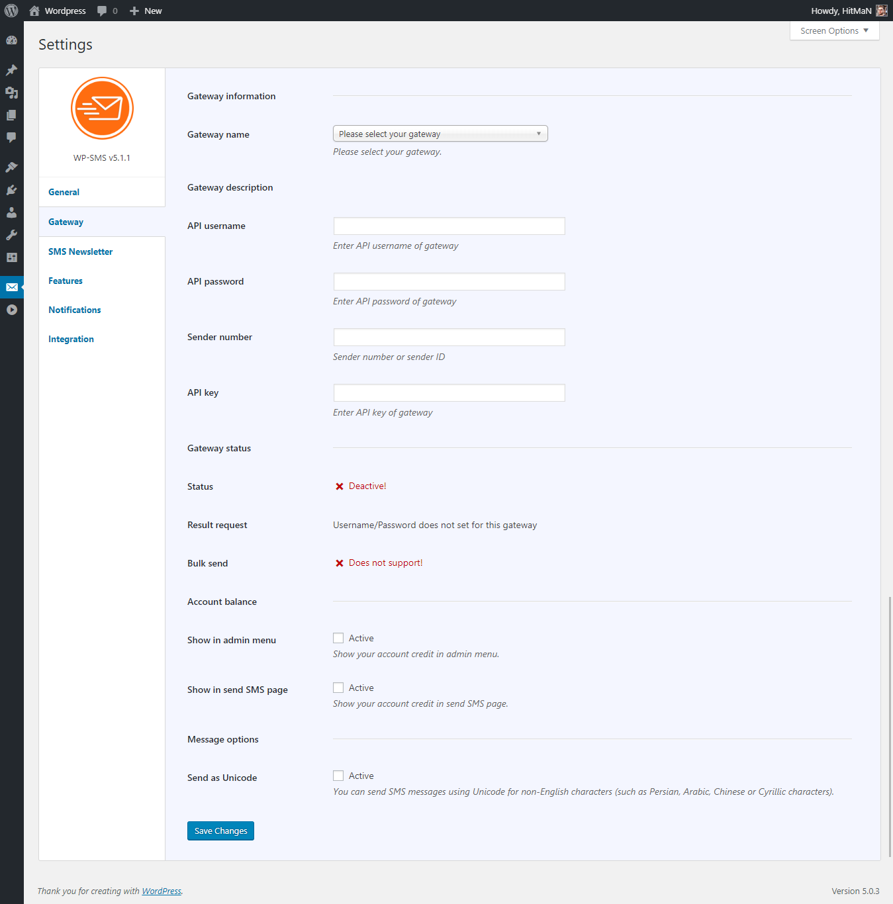
Task: Open Tools via the wrench icon
Action: 11,235
